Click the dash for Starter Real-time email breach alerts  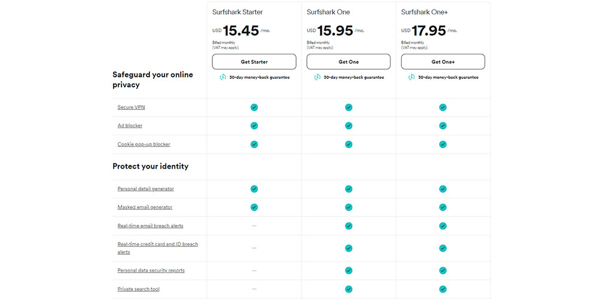254,226
